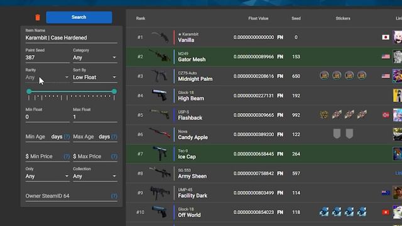The image size is (402, 226).
Task: Click first sticker on Off World row
Action: pos(324,212)
